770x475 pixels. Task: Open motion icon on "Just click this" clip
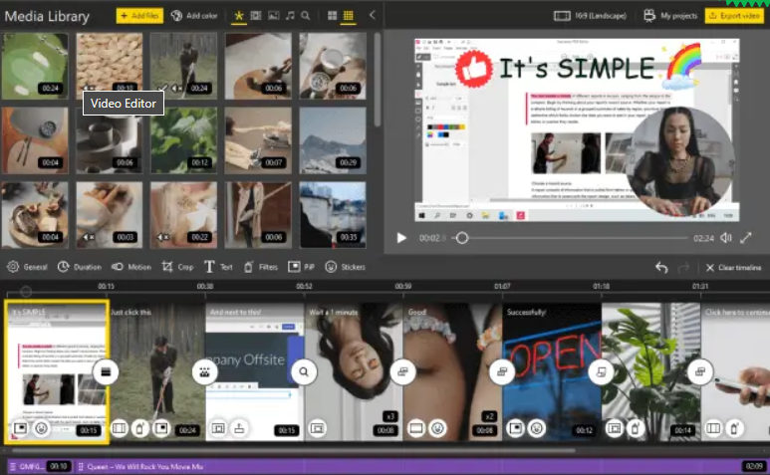[x=119, y=428]
